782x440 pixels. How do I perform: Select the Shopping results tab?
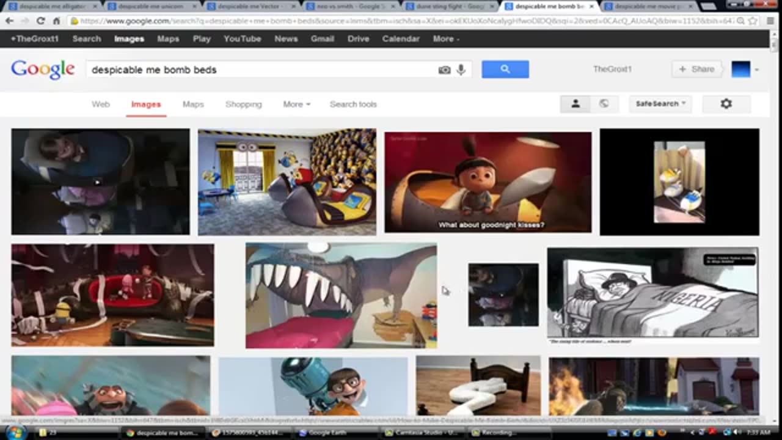coord(243,105)
